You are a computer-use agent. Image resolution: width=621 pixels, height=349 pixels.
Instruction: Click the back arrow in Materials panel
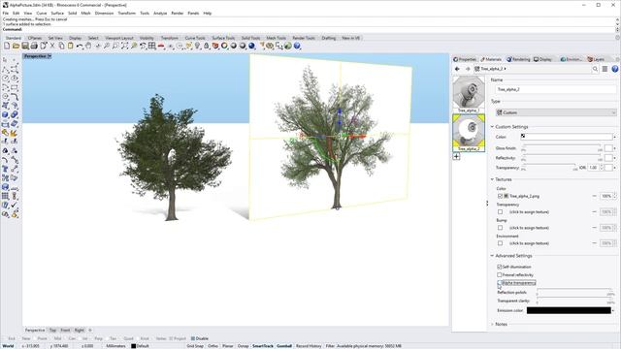[x=457, y=69]
